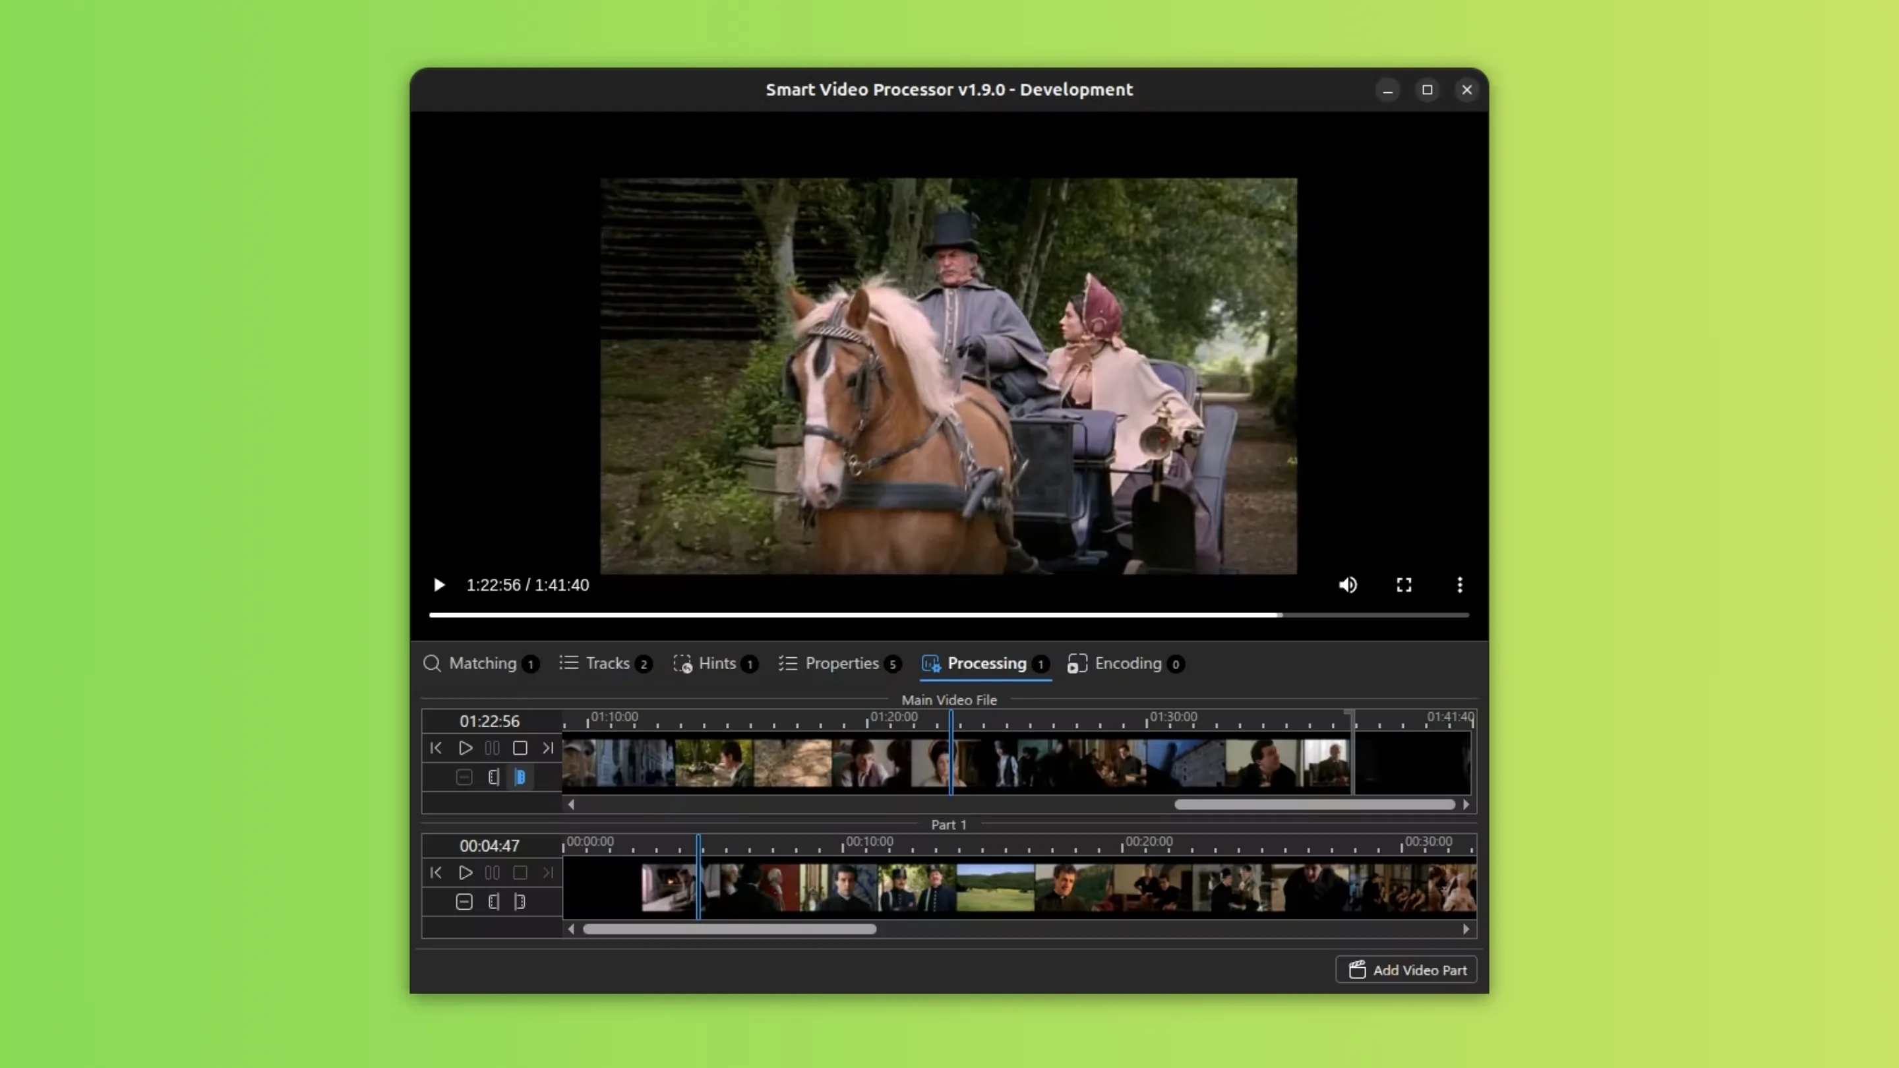Image resolution: width=1899 pixels, height=1068 pixels.
Task: Set the segment end marker on Part 1
Action: (520, 901)
